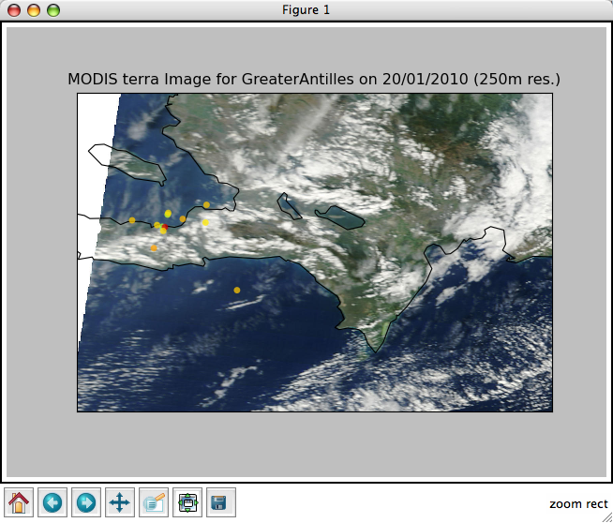
Task: Open the Configure subplots tool
Action: 187,502
